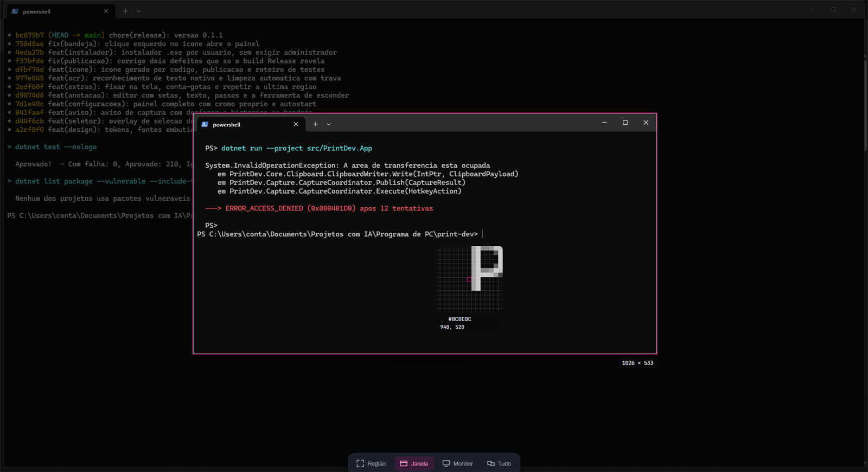
Task: Click test result "Aprovado! - Com falha: 0"
Action: click(x=104, y=164)
